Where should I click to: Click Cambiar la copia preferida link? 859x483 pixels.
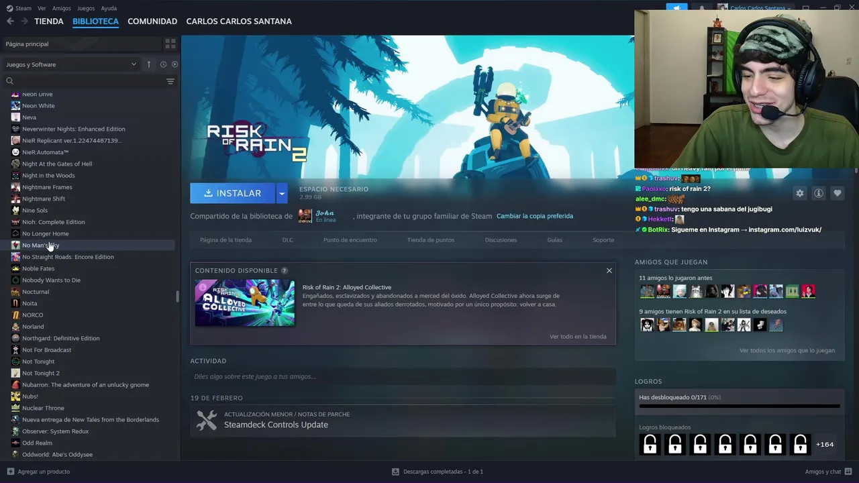pyautogui.click(x=535, y=216)
